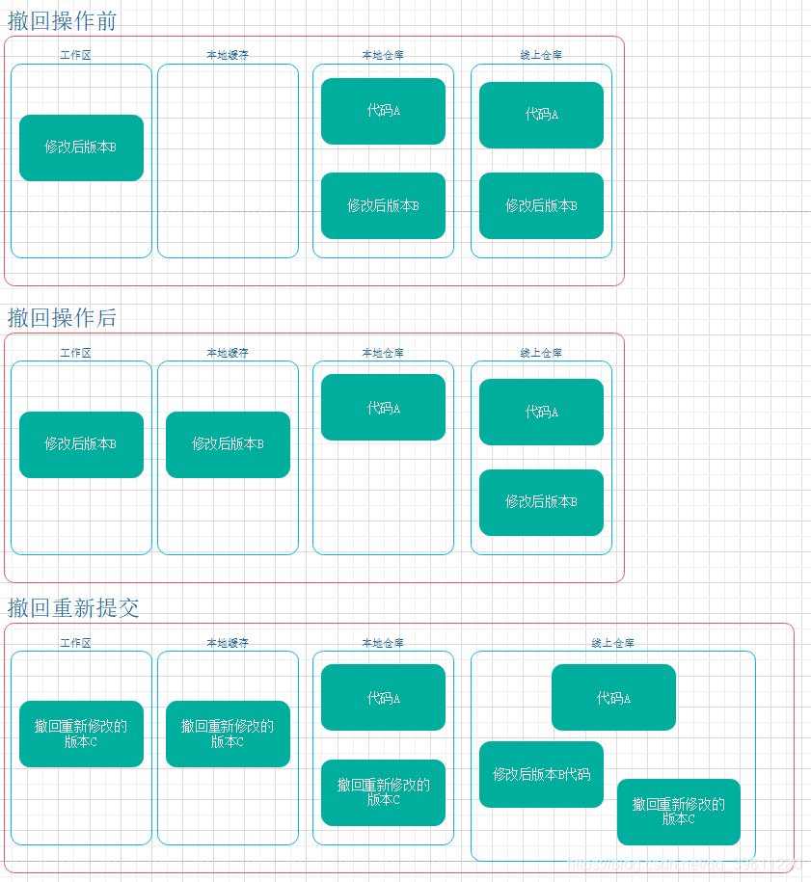Viewport: 811px width, 882px height.
Task: Click 代码A in 线上仓库 of resubmit diagram
Action: click(613, 698)
